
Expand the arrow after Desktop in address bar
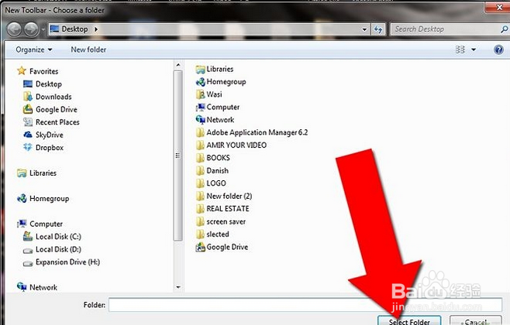click(x=96, y=29)
